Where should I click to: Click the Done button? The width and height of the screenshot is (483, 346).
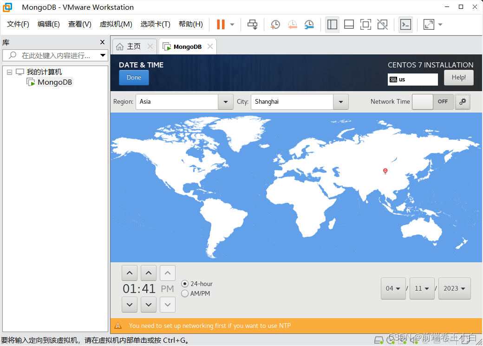coord(134,77)
